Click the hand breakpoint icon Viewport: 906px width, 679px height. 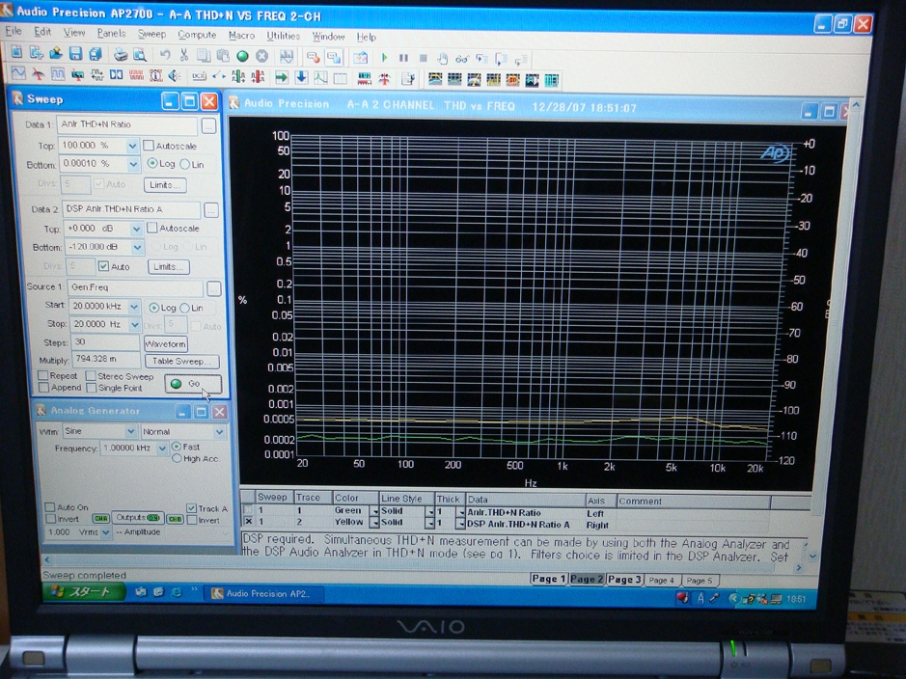click(x=443, y=58)
